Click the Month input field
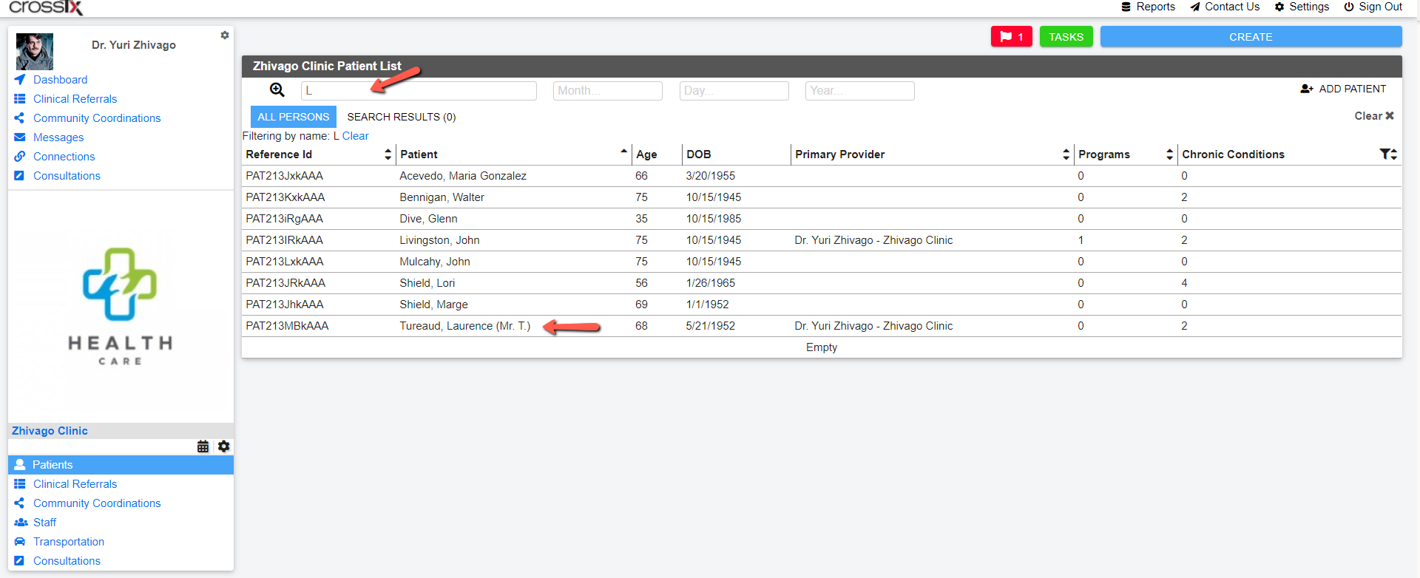1420x578 pixels. click(x=607, y=90)
